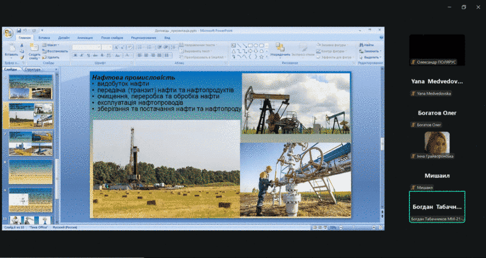Viewport: 486px width, 258px height.
Task: Click the Вставить (Paste) icon
Action: tap(11, 49)
